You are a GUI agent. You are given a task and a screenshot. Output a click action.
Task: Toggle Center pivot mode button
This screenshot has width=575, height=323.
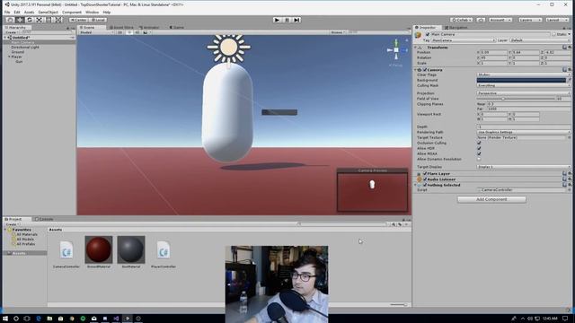(78, 20)
